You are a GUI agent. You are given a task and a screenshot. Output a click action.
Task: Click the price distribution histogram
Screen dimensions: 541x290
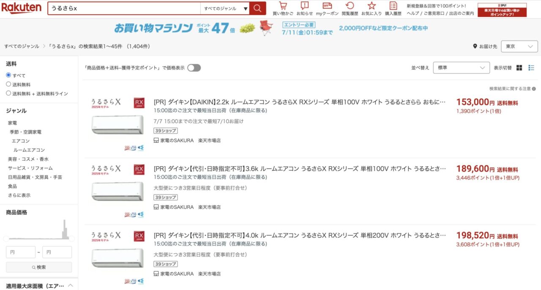(x=39, y=230)
